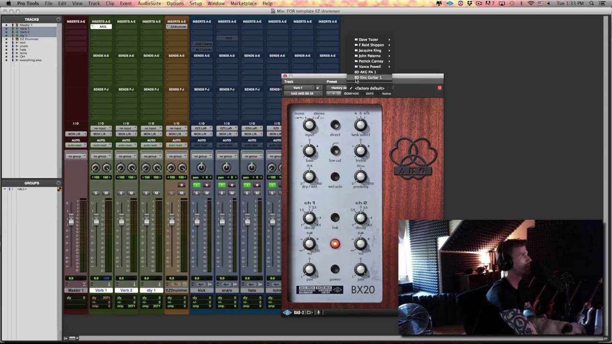Open the Setup menu

[x=196, y=3]
